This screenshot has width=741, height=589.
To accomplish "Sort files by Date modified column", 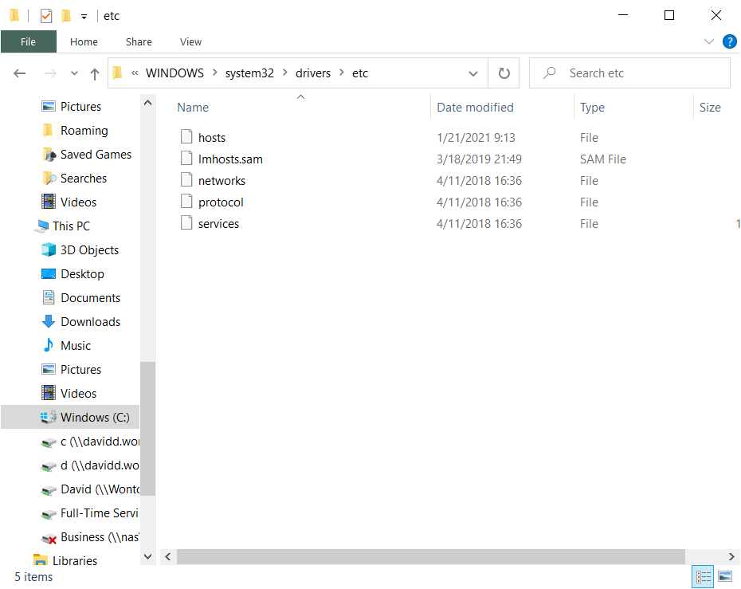I will [x=475, y=108].
